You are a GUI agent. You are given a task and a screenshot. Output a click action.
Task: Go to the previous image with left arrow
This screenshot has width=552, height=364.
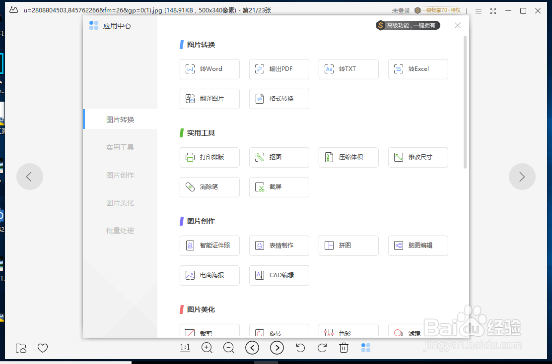coord(30,177)
